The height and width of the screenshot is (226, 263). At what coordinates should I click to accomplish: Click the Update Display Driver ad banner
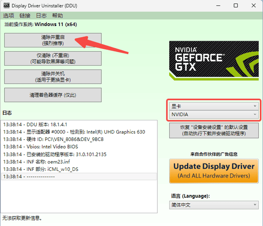click(x=214, y=170)
